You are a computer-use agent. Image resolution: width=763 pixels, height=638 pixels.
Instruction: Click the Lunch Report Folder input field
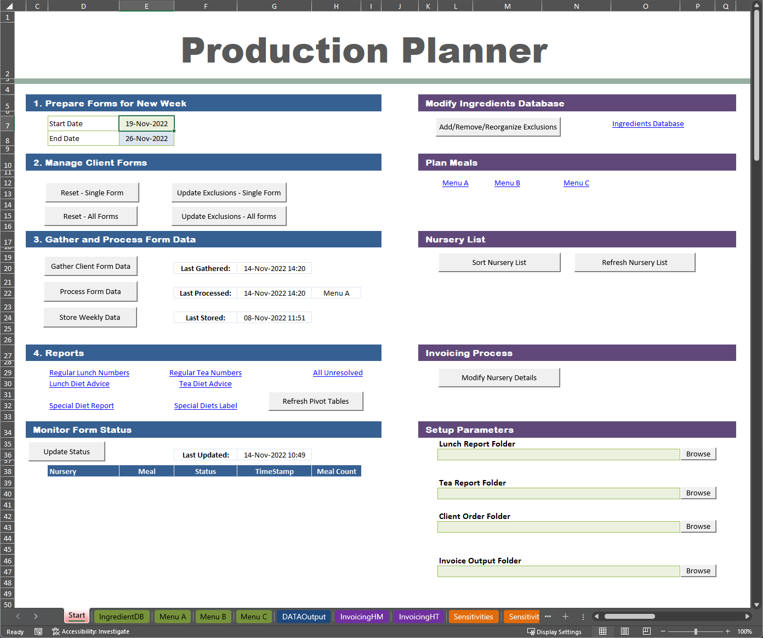point(558,454)
